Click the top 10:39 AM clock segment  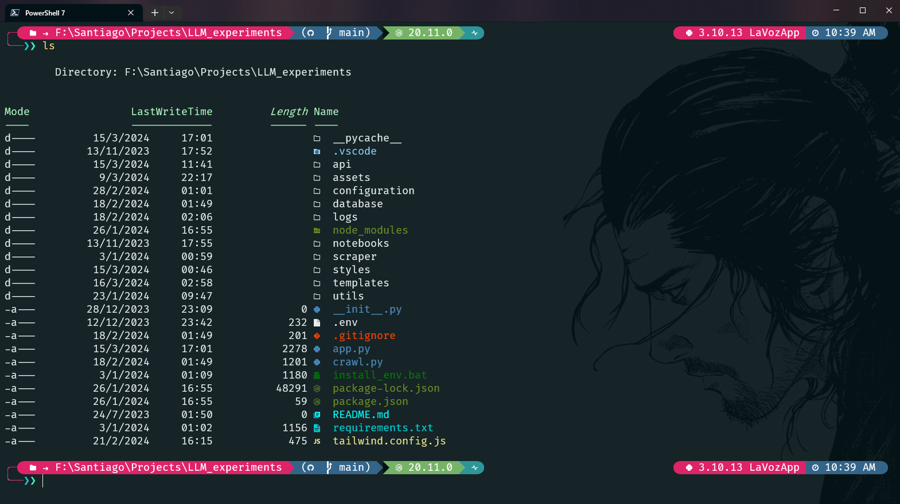pos(847,33)
